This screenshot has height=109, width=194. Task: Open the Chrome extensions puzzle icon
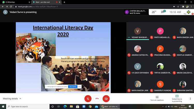pos(183,6)
